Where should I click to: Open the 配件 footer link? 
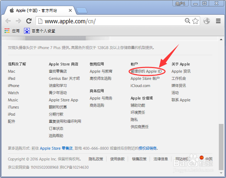point(11,121)
